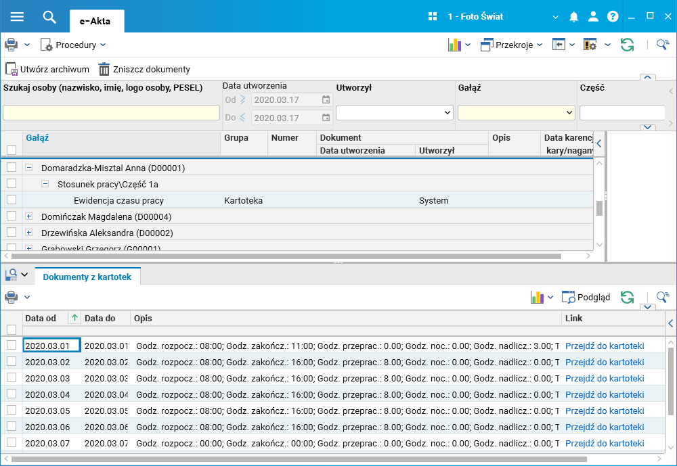Open the chart icon in the lower panel toolbar
677x466 pixels.
tap(537, 297)
